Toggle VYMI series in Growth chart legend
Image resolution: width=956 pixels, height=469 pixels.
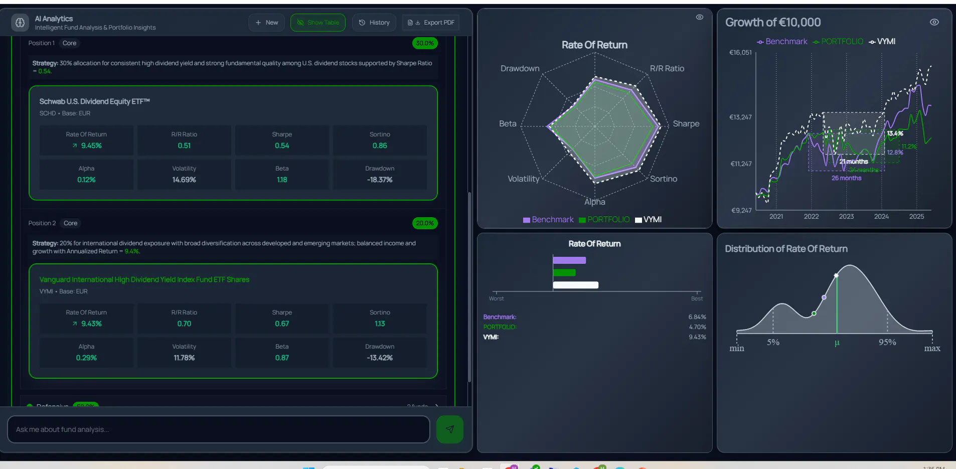coord(882,42)
